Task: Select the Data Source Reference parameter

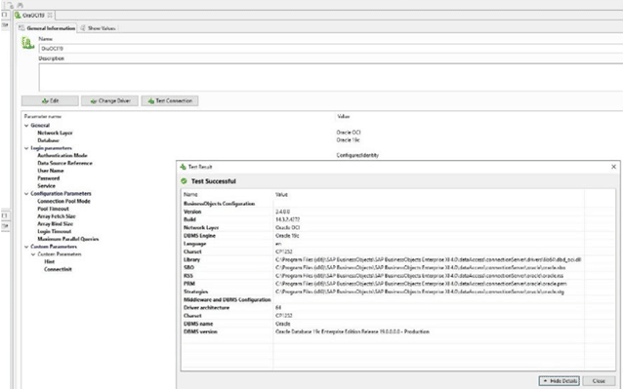Action: tap(64, 163)
